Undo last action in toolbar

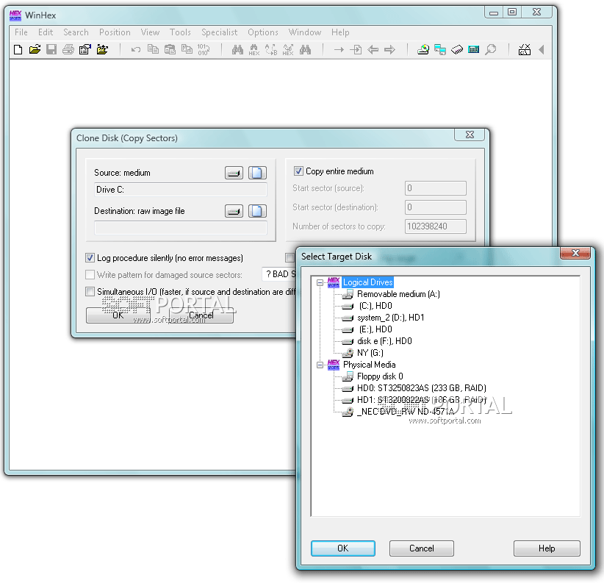coord(136,50)
